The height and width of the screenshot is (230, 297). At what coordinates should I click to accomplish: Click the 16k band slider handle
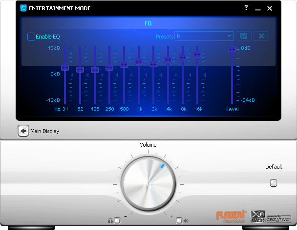click(x=197, y=54)
